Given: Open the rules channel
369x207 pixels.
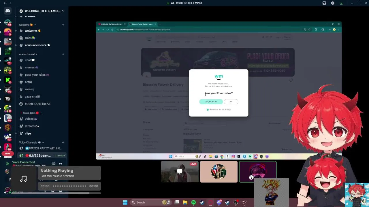Looking at the screenshot, I should (42, 38).
